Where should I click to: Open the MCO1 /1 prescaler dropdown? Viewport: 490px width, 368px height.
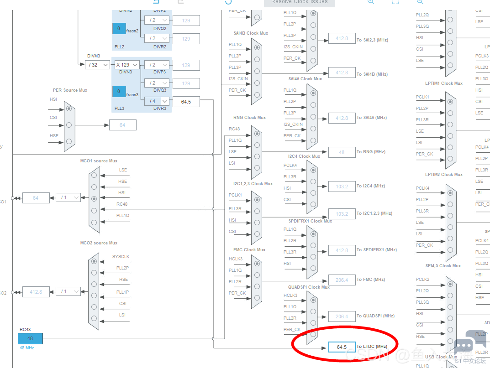pyautogui.click(x=68, y=197)
